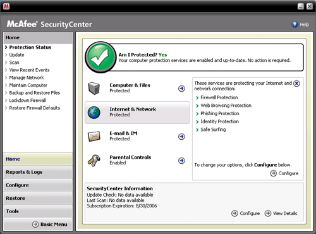This screenshot has width=316, height=234.
Task: Select Update in the Home list
Action: pos(16,55)
